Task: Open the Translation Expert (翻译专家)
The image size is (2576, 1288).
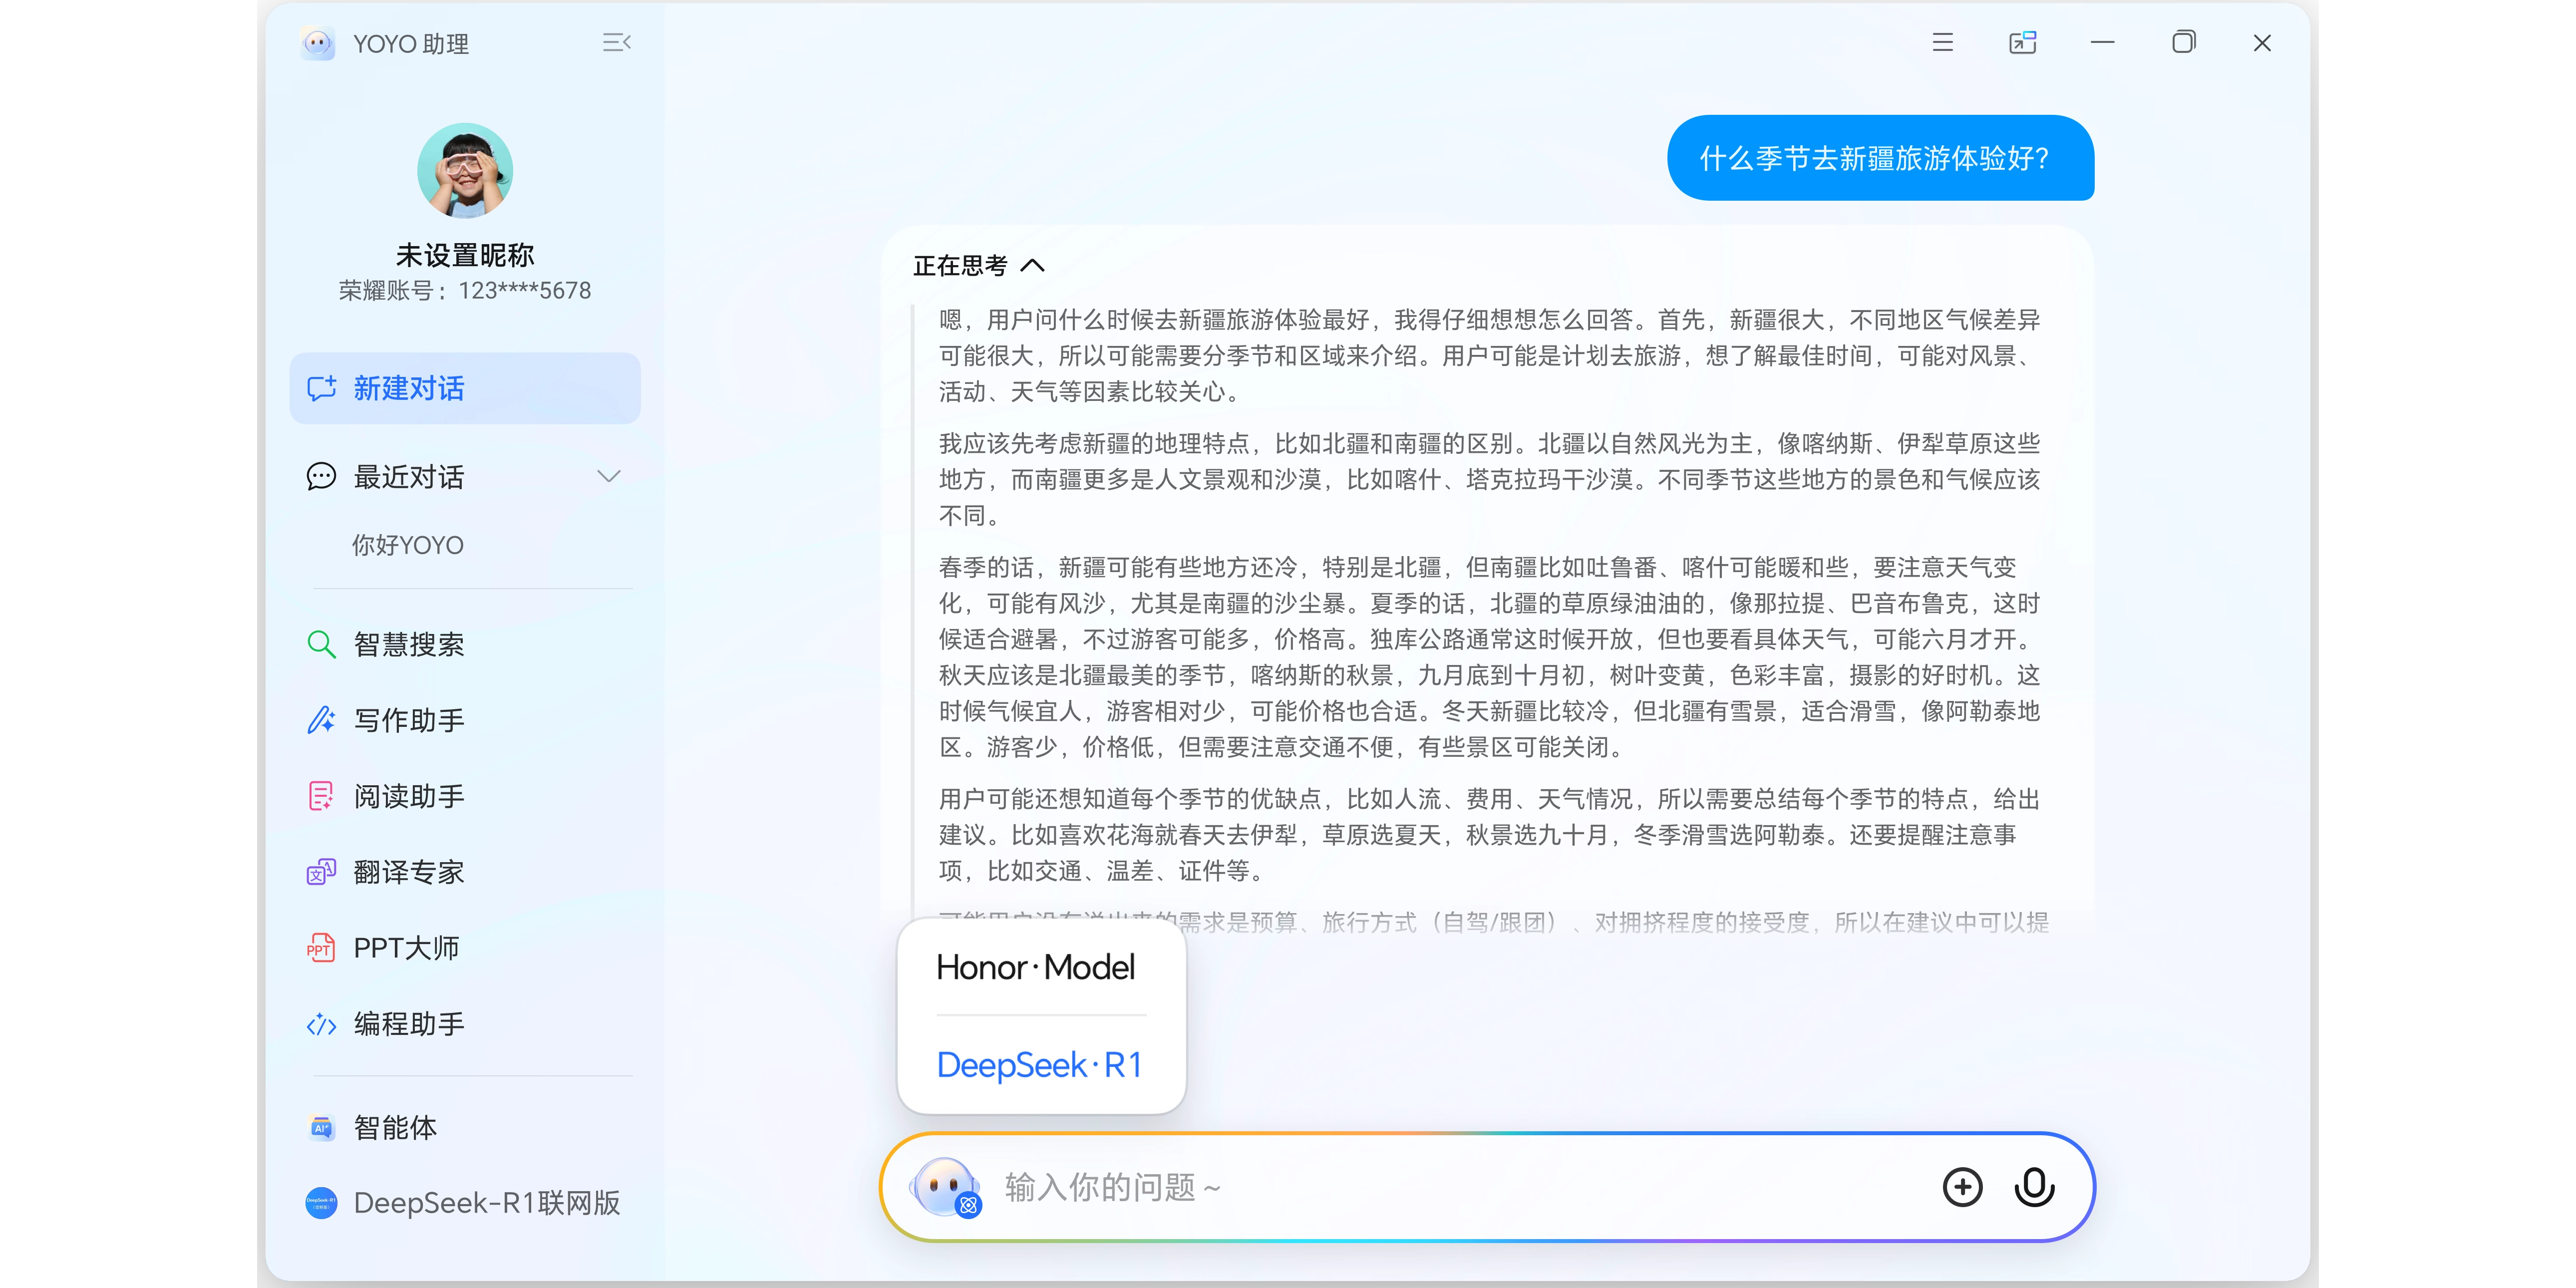Action: click(x=408, y=872)
